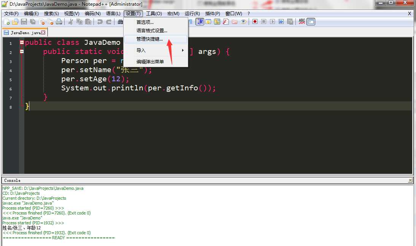The height and width of the screenshot is (246, 416).
Task: Collapse the class fold marker on line 1
Action: (x=22, y=43)
